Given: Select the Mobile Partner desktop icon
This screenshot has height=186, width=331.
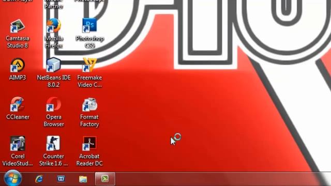Looking at the screenshot, I should [54, 4].
